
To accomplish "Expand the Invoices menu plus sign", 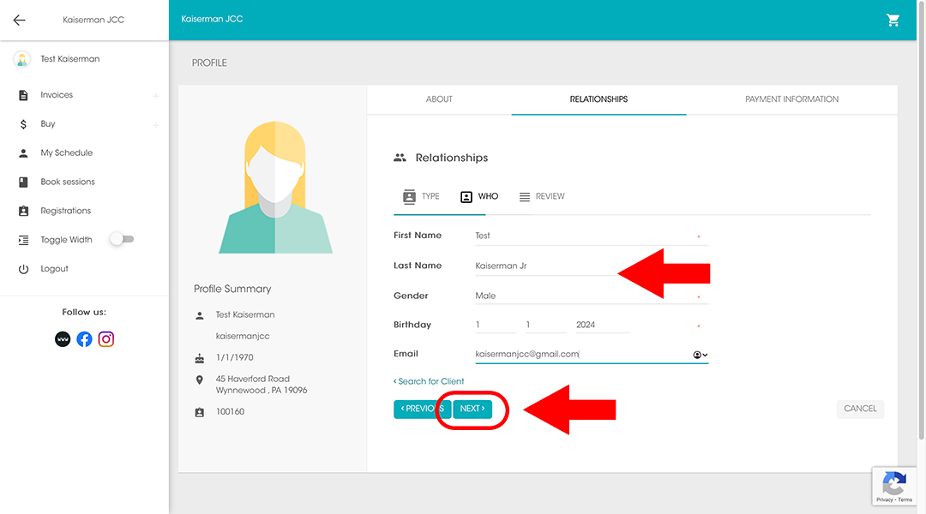I will (x=156, y=96).
